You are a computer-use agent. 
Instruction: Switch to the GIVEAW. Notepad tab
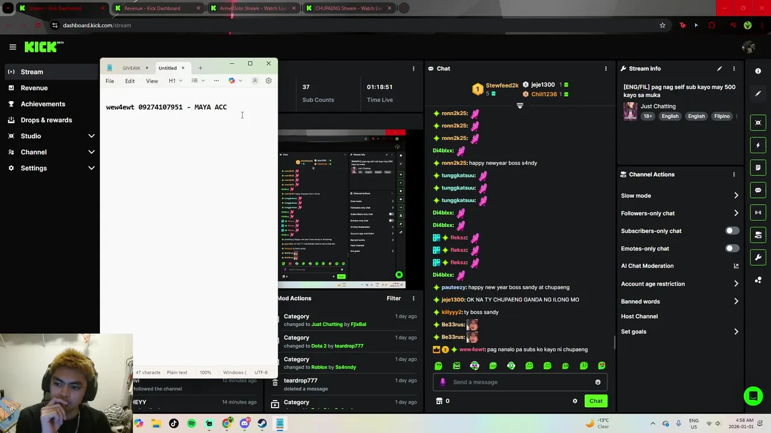131,68
